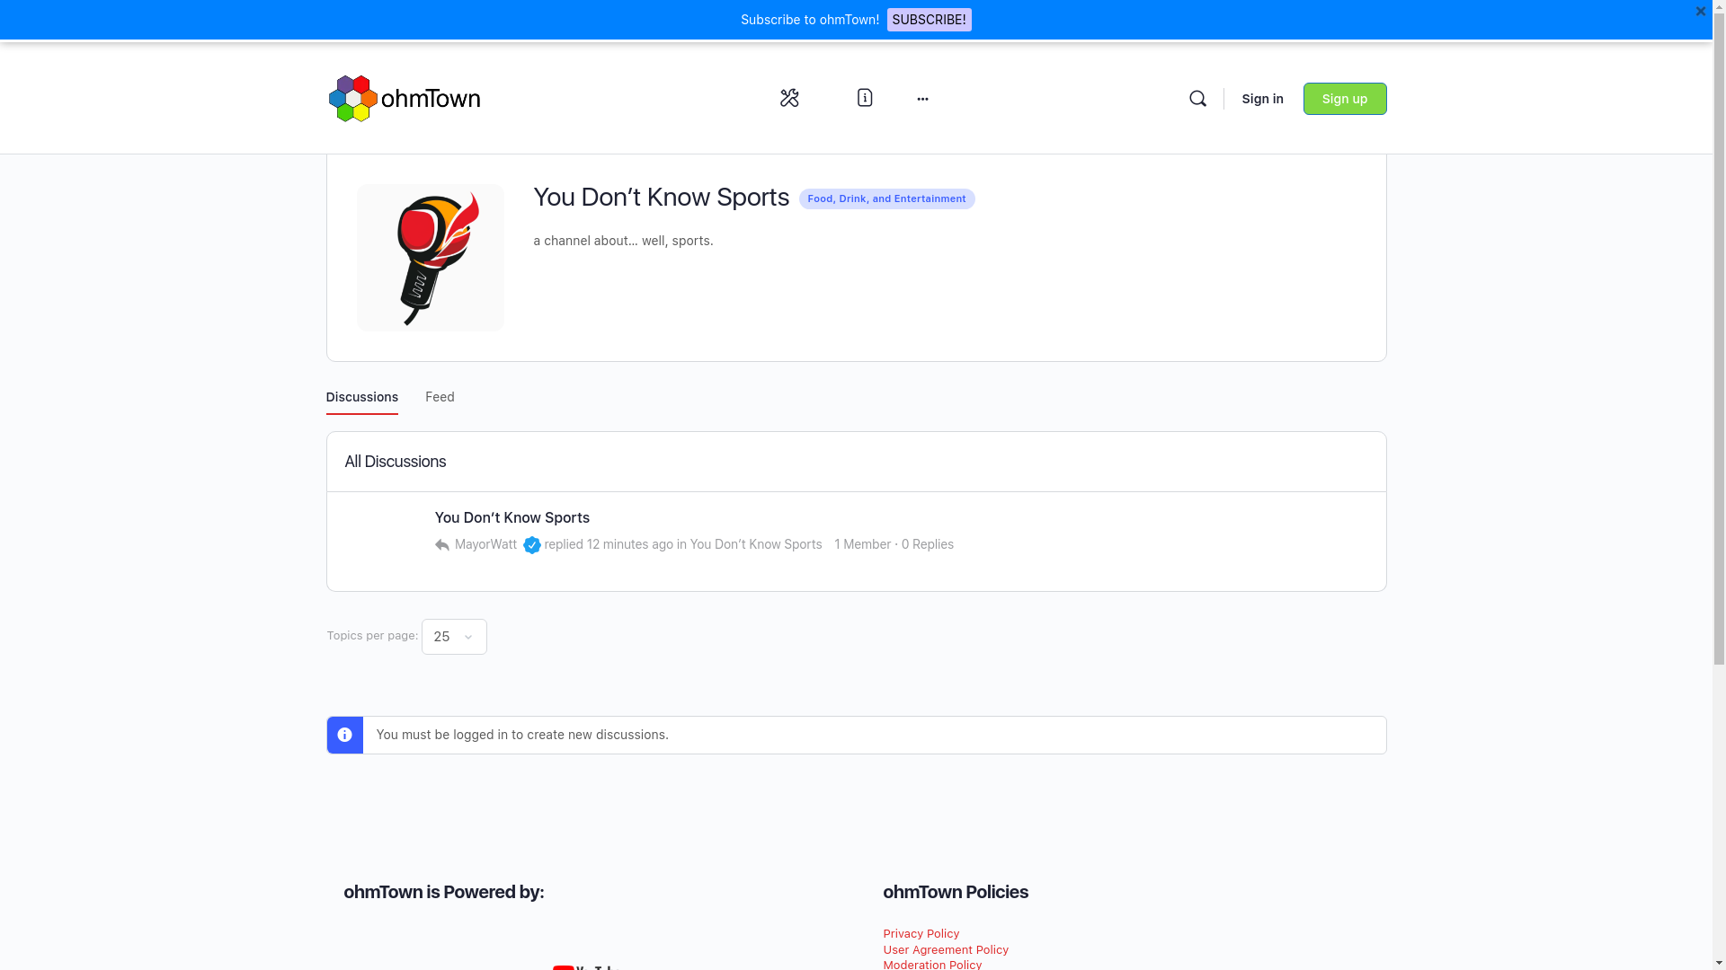Click the 12 minutes ago timestamp
1726x970 pixels.
(x=629, y=544)
